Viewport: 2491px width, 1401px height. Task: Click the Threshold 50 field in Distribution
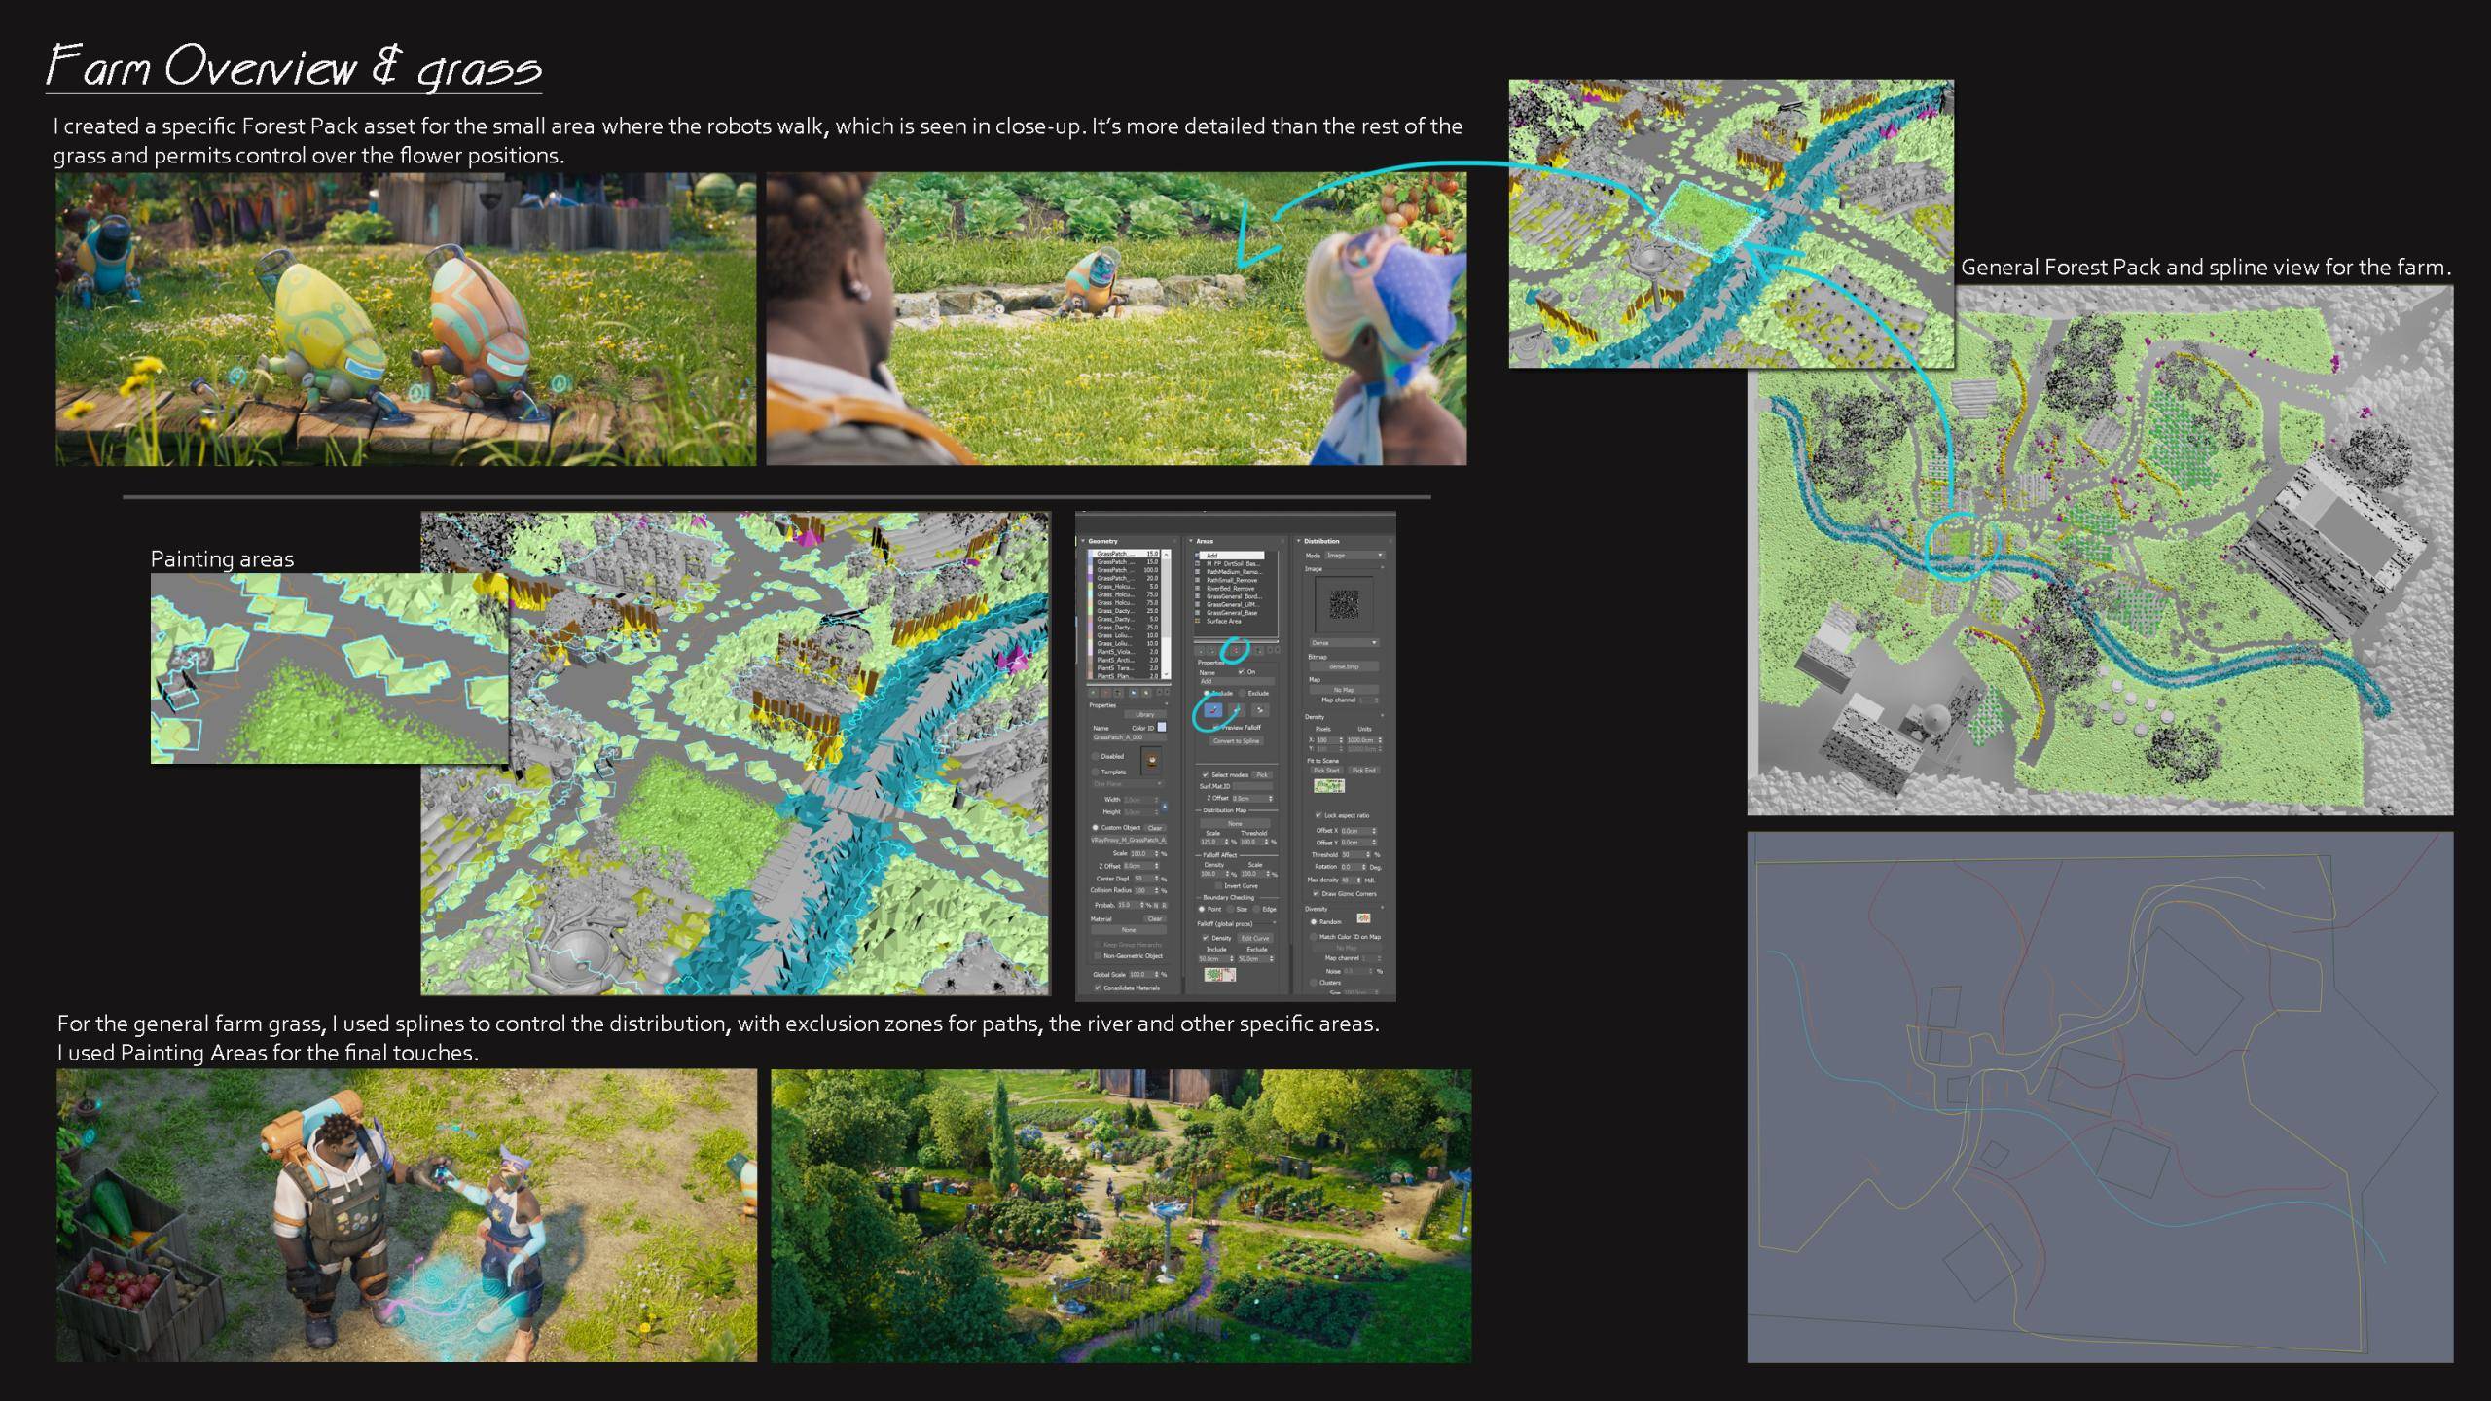click(x=1355, y=855)
